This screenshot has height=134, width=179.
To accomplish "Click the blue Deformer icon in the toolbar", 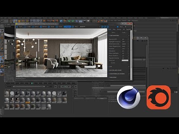I will [x=77, y=21].
